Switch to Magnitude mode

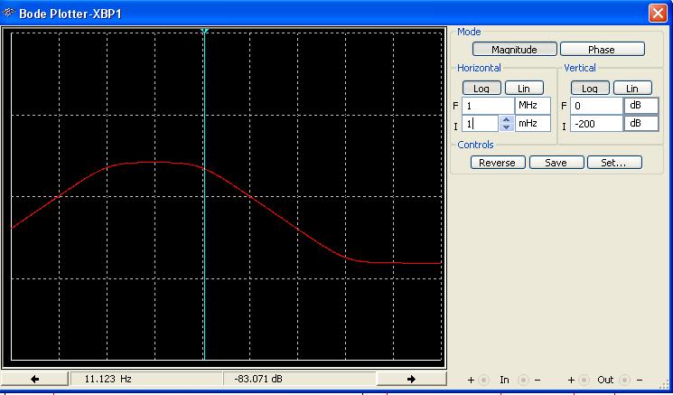pos(514,50)
